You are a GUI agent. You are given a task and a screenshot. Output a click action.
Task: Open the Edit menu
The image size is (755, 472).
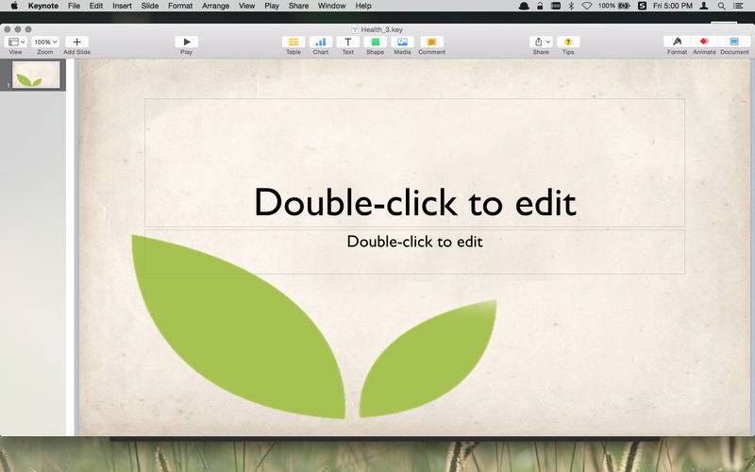pos(96,6)
